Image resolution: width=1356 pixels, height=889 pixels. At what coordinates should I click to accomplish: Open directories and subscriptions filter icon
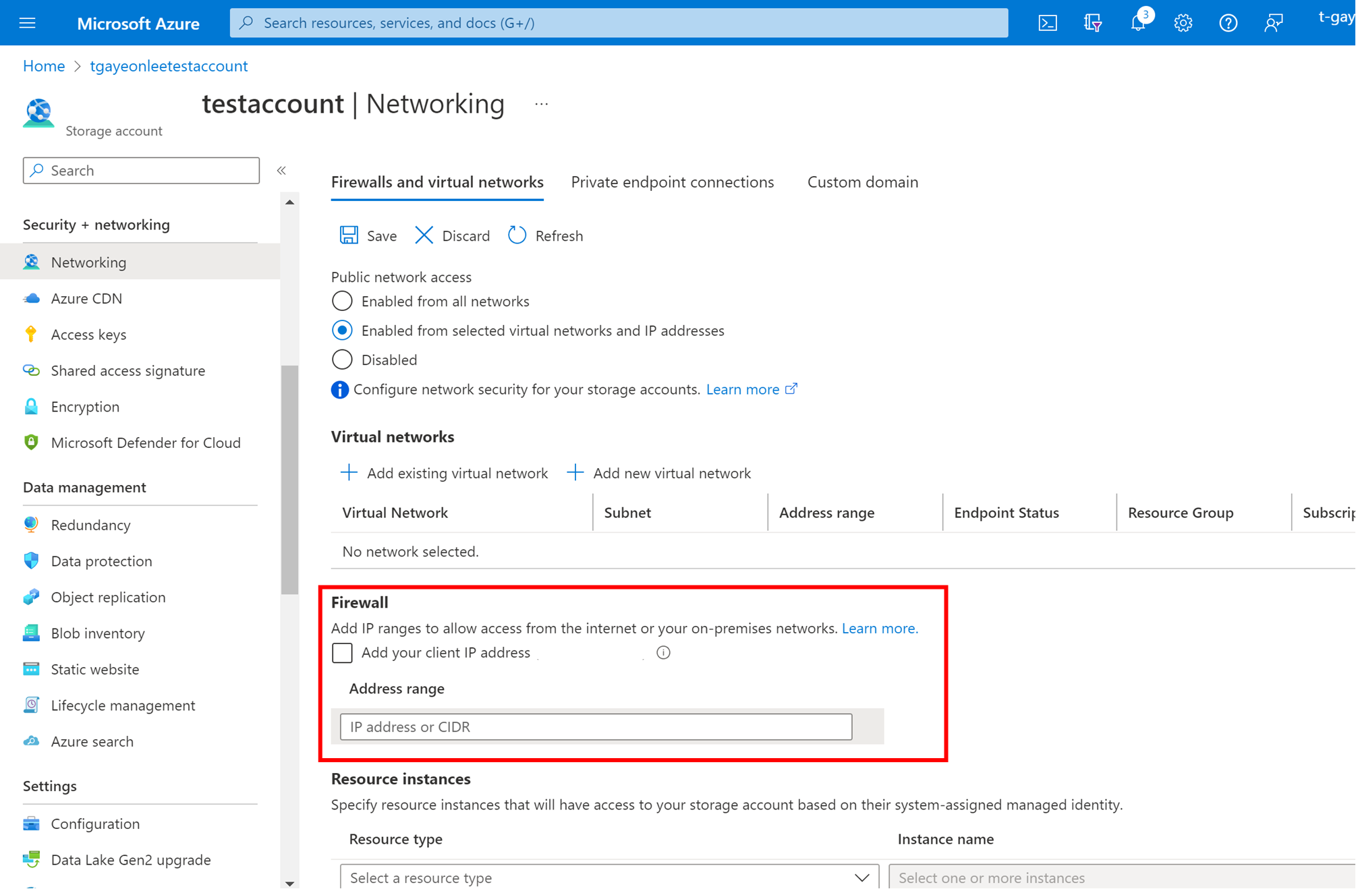point(1092,23)
